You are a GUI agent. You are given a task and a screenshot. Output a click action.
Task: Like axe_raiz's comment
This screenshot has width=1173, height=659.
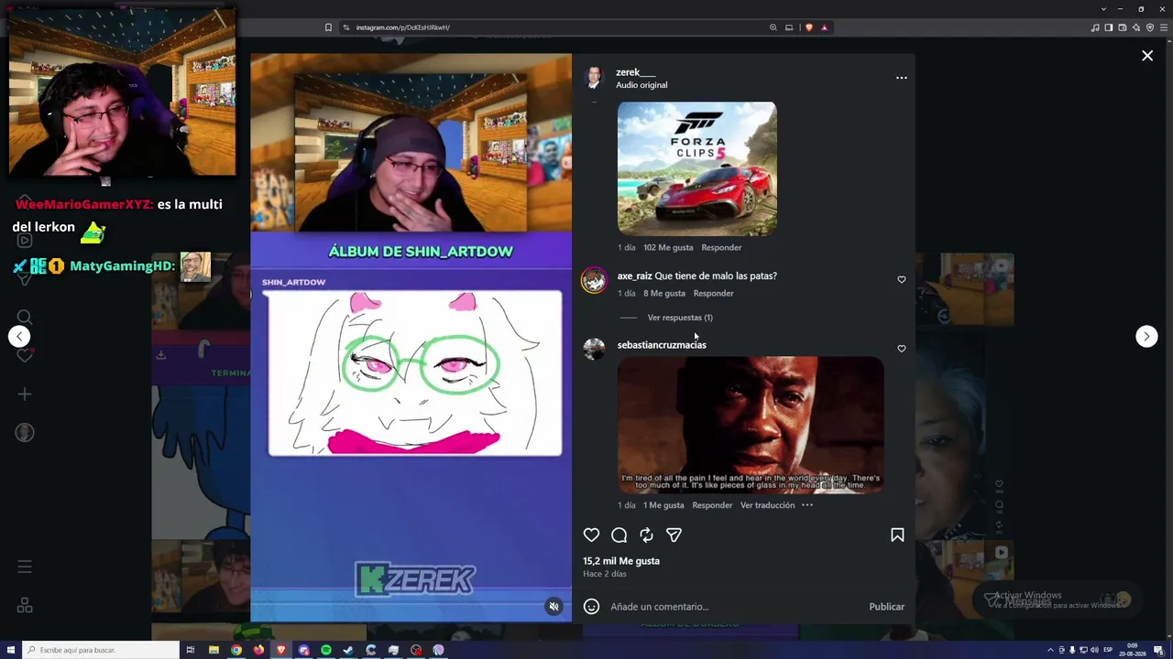(901, 280)
